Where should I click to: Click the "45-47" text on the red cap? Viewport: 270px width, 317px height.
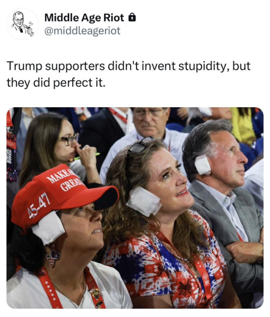39,206
